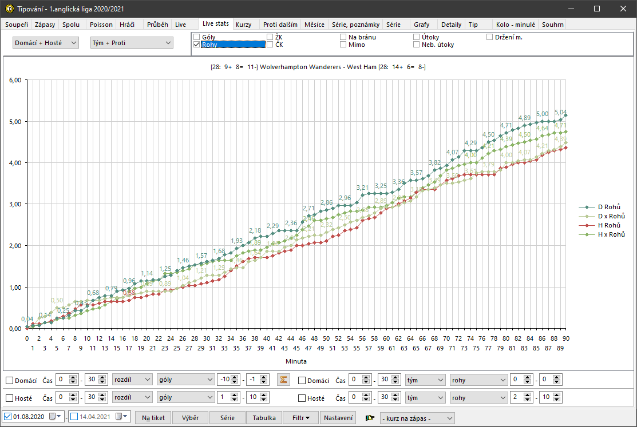Image resolution: width=637 pixels, height=427 pixels.
Task: Uncheck the Rohy checkbox
Action: click(197, 45)
